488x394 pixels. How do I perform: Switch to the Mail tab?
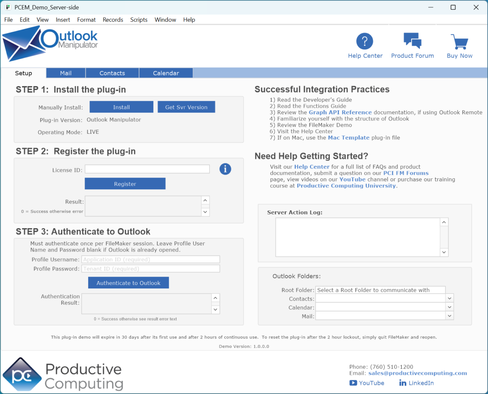(x=66, y=73)
